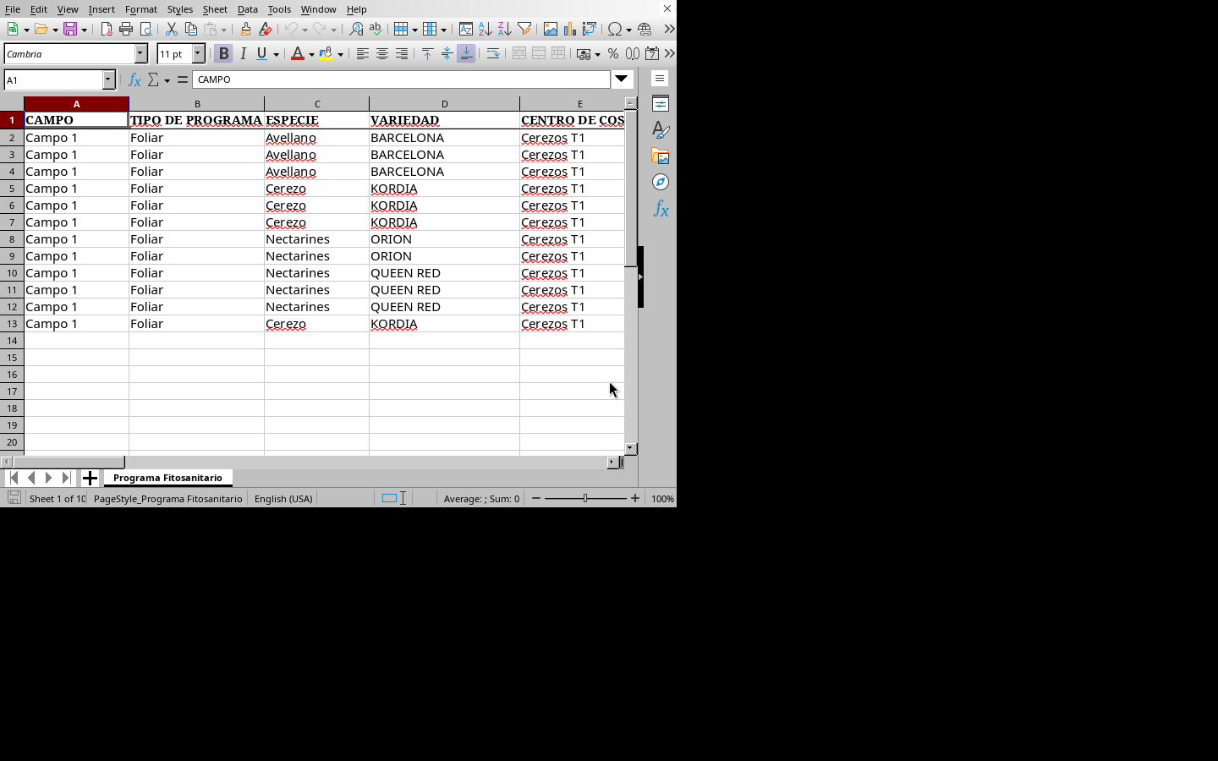Open background color dropdown arrow
Screen dimensions: 1218x761
340,54
